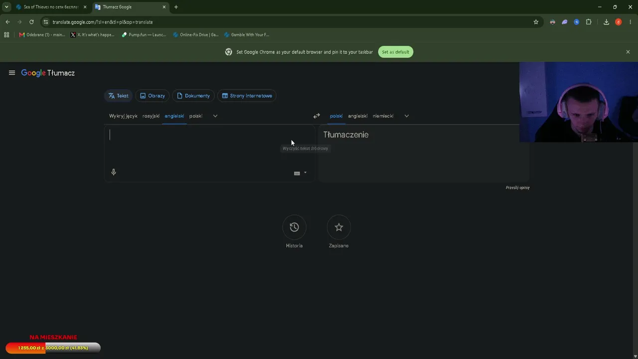Open the Gamble With Your F... bookmark
The image size is (638, 359).
coord(247,35)
